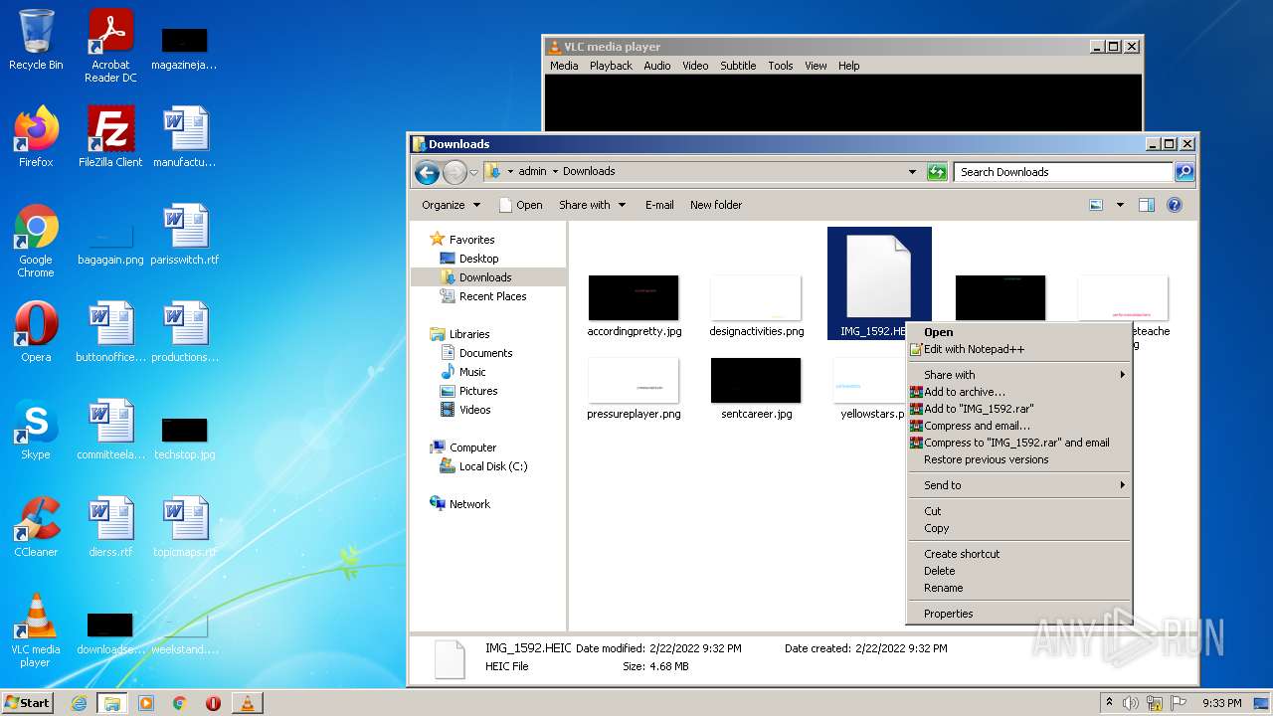Click the E-mail toolbar button
Image resolution: width=1273 pixels, height=716 pixels.
tap(659, 205)
